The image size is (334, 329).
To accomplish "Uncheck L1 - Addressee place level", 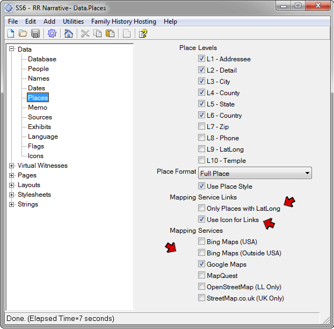I will (201, 59).
